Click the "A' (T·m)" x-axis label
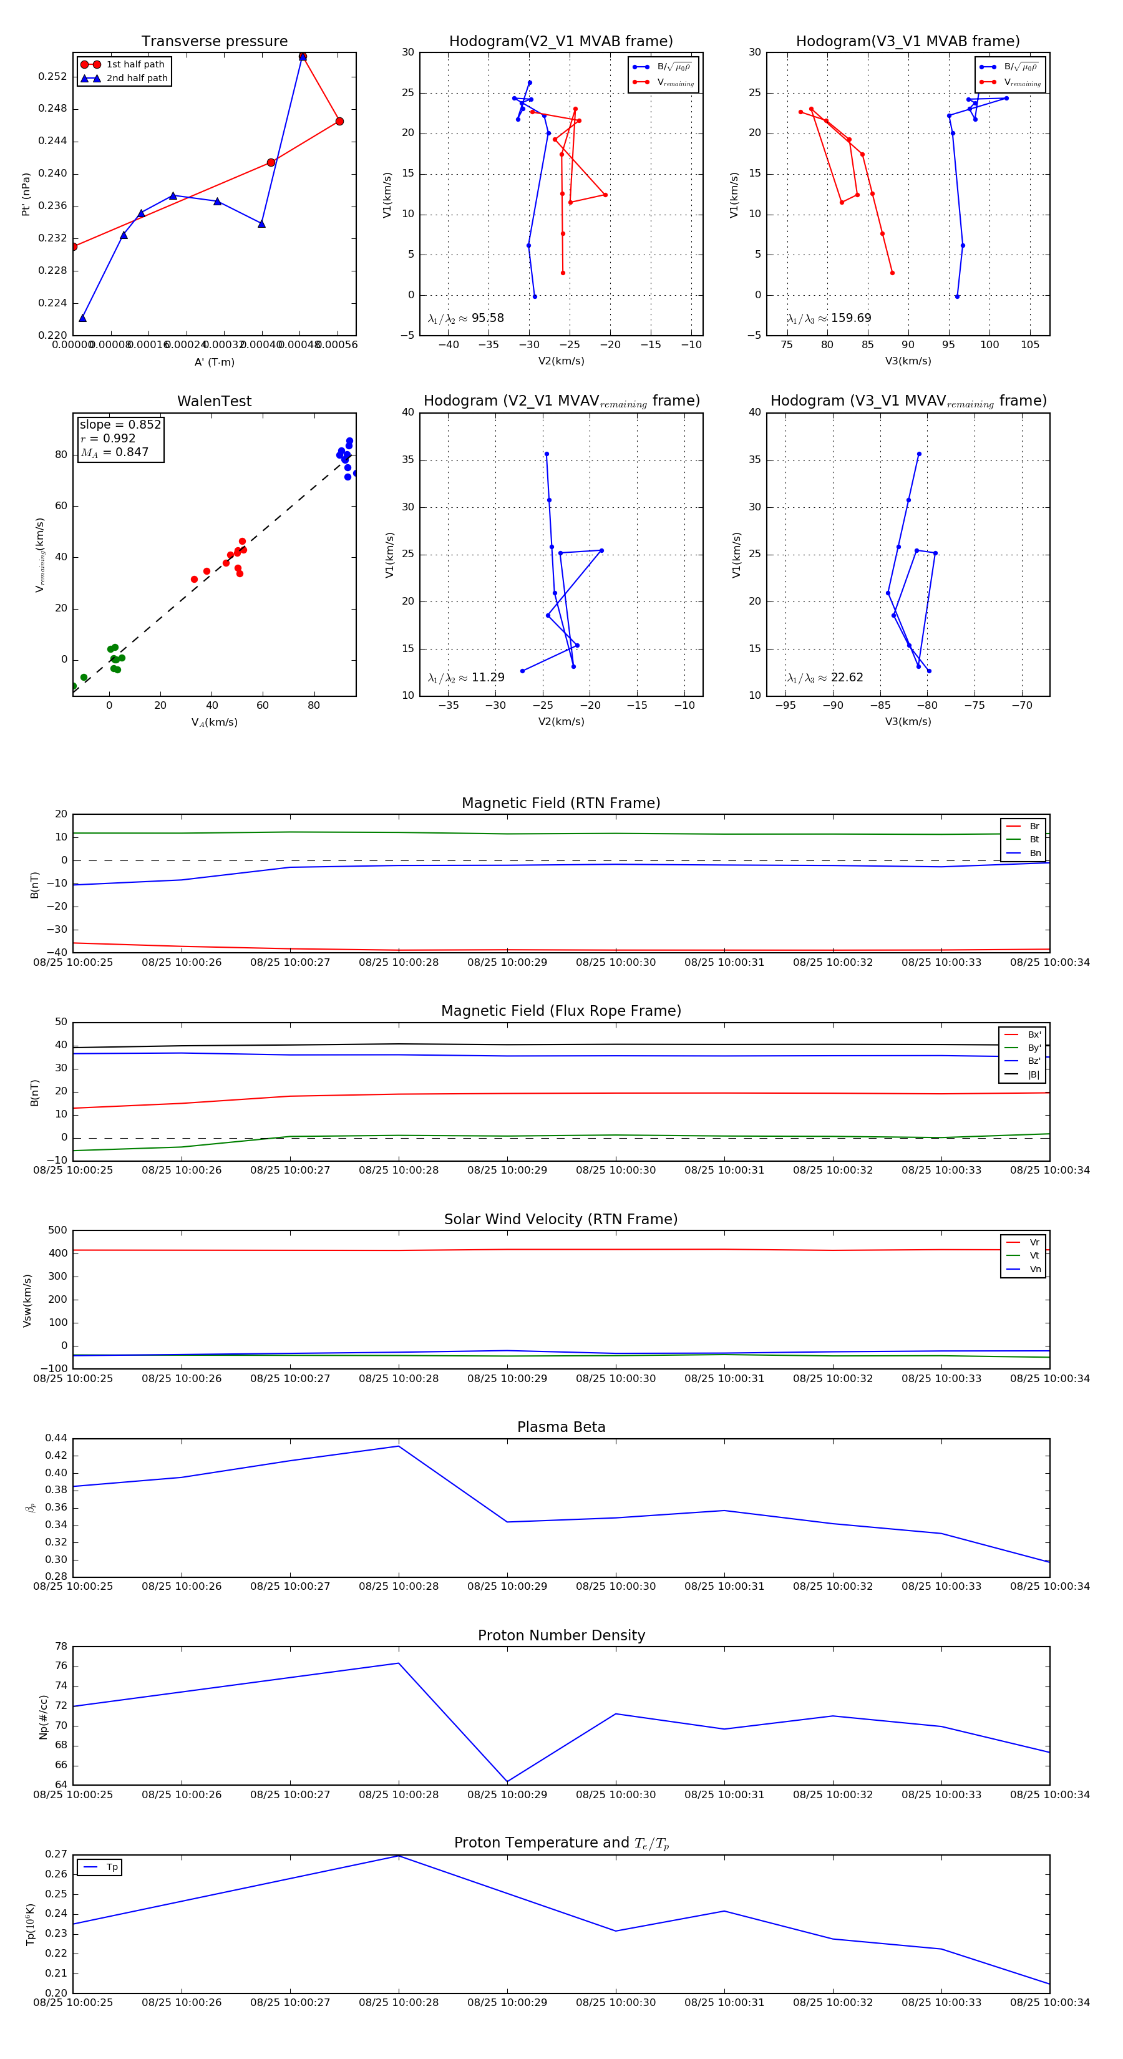 [214, 362]
